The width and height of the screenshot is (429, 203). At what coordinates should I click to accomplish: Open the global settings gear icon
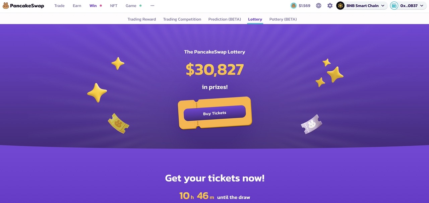pos(330,5)
